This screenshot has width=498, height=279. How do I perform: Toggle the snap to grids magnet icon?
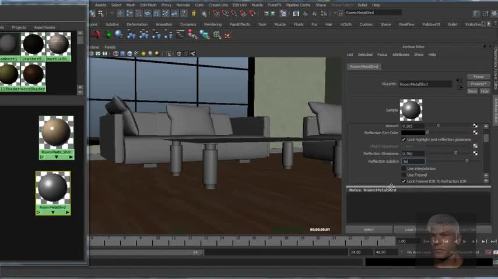tap(216, 13)
